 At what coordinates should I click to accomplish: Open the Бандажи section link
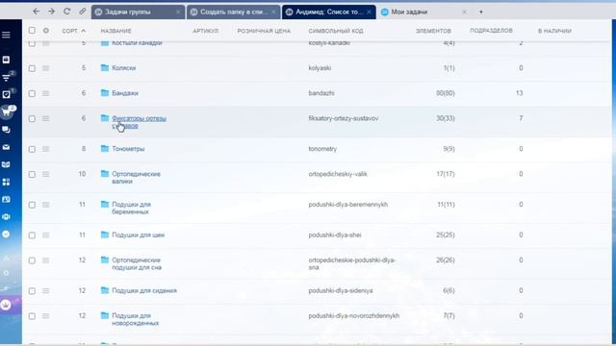click(x=125, y=93)
